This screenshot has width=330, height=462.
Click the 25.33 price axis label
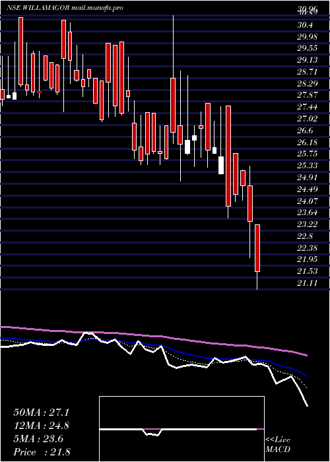[x=307, y=166]
